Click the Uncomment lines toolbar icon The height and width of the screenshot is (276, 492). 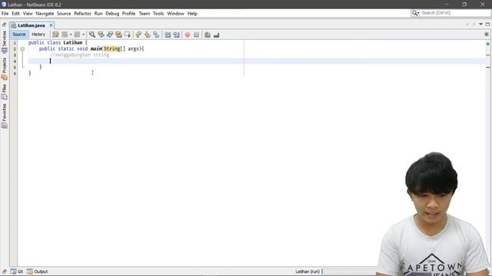pyautogui.click(x=216, y=34)
